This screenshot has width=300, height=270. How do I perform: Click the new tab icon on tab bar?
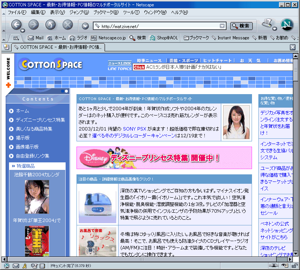tap(6, 47)
